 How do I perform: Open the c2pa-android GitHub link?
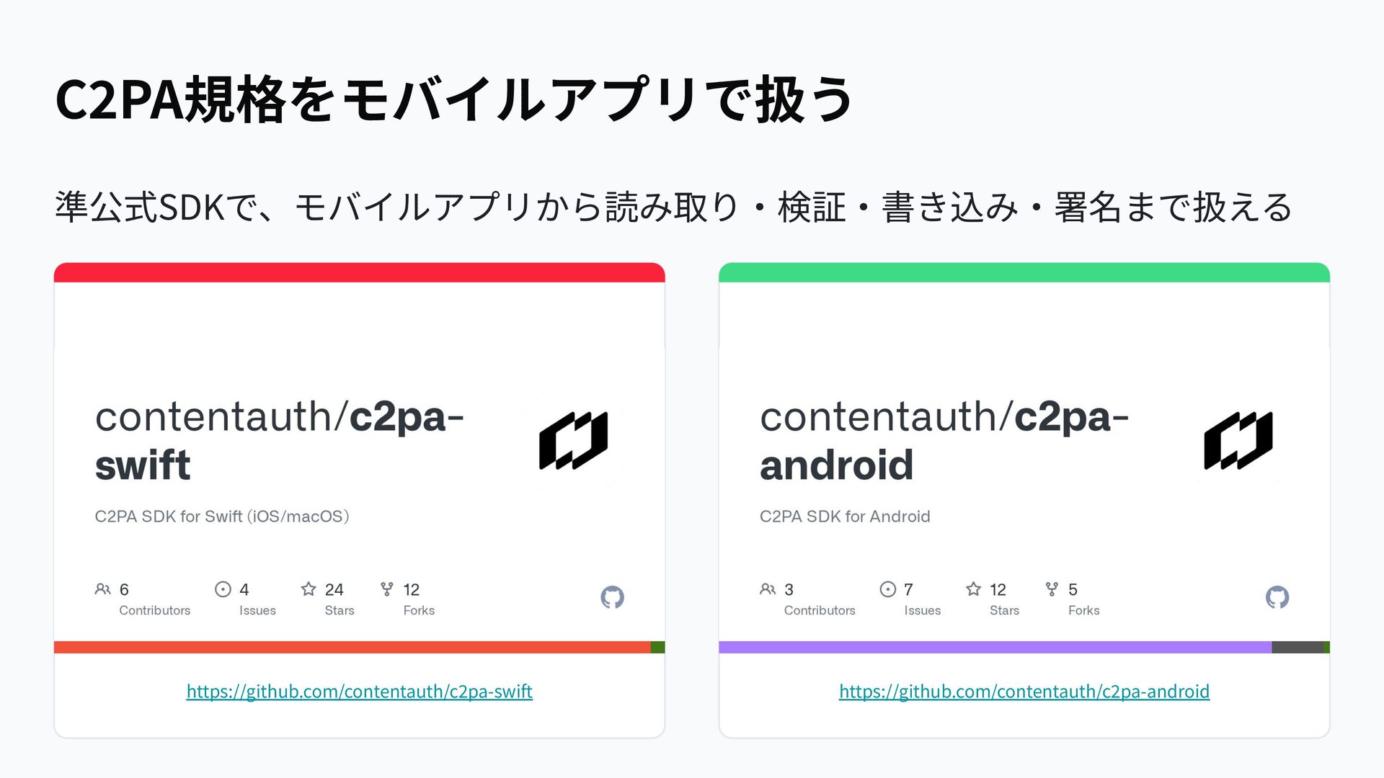pos(1024,692)
